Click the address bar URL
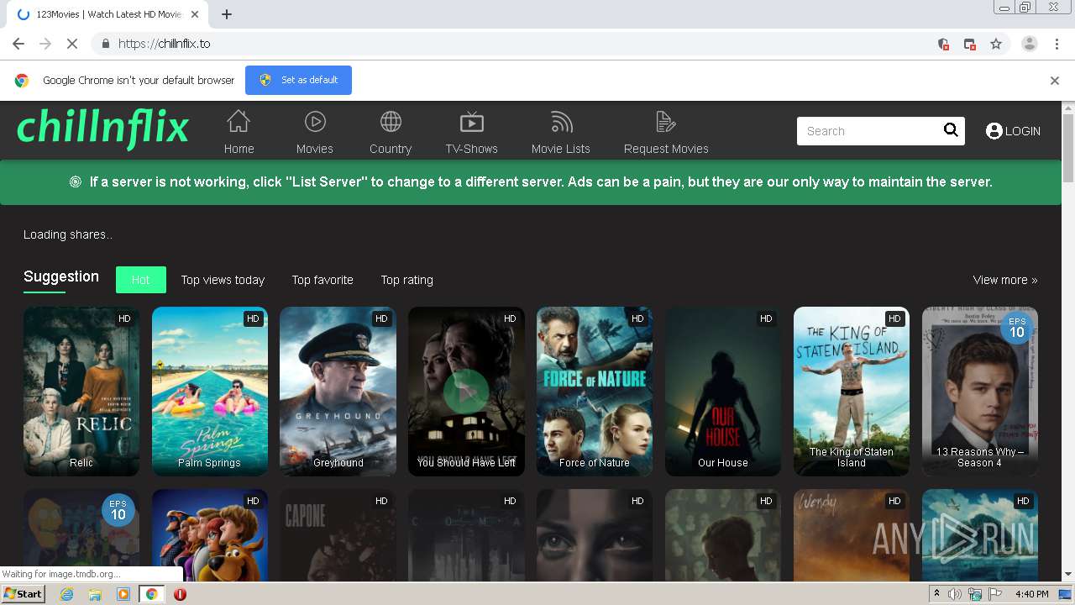 pos(164,44)
